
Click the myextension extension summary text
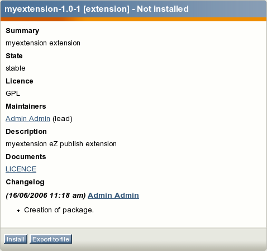pos(43,43)
